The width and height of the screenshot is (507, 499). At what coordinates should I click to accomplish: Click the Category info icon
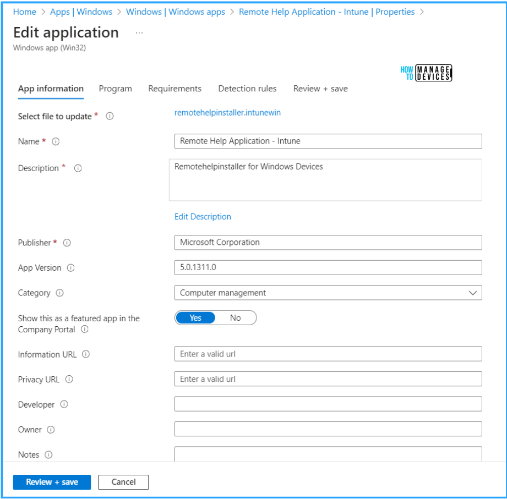(x=60, y=293)
